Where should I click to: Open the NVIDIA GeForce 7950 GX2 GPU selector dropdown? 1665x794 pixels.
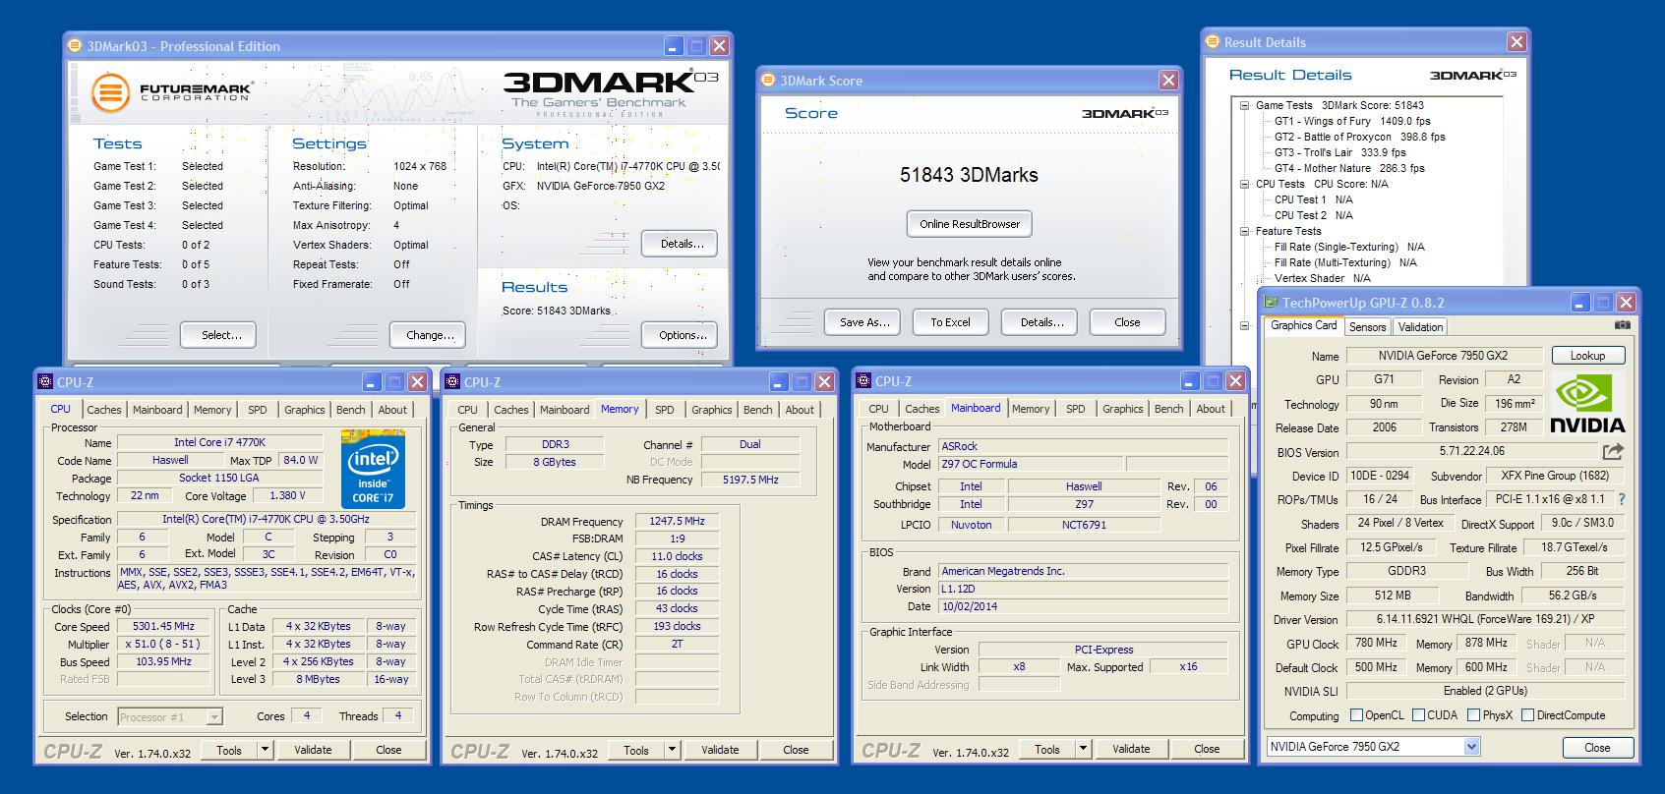click(1471, 747)
